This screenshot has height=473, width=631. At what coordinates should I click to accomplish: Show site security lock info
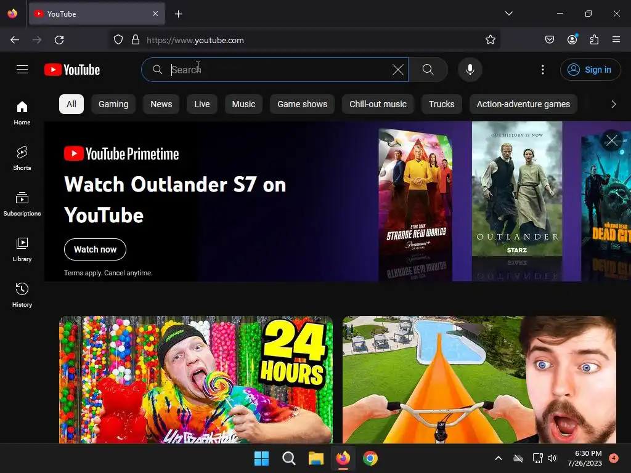136,40
